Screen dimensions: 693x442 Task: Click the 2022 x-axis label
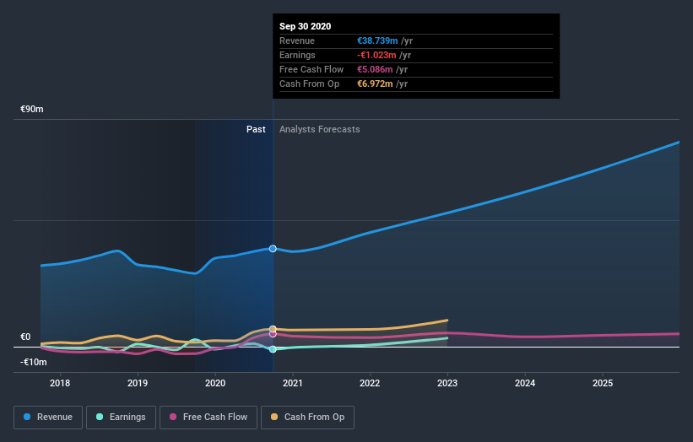pyautogui.click(x=370, y=383)
